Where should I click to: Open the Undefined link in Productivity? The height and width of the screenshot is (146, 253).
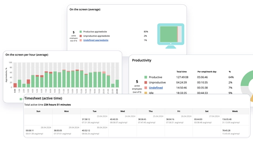[156, 88]
